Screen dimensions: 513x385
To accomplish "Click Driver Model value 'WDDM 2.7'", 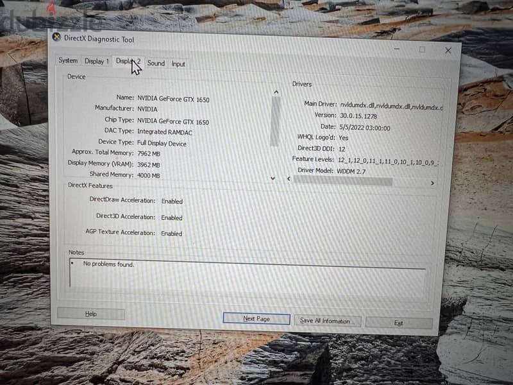I will click(x=351, y=171).
